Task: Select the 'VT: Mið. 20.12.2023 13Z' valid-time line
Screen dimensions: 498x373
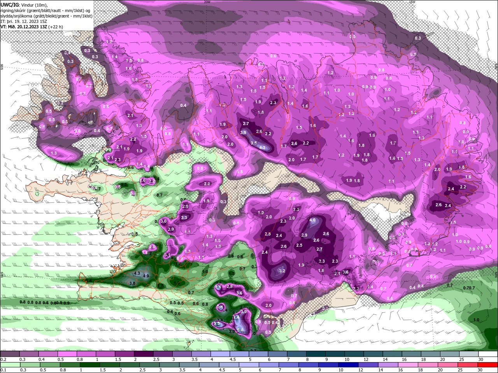Action: [24, 27]
